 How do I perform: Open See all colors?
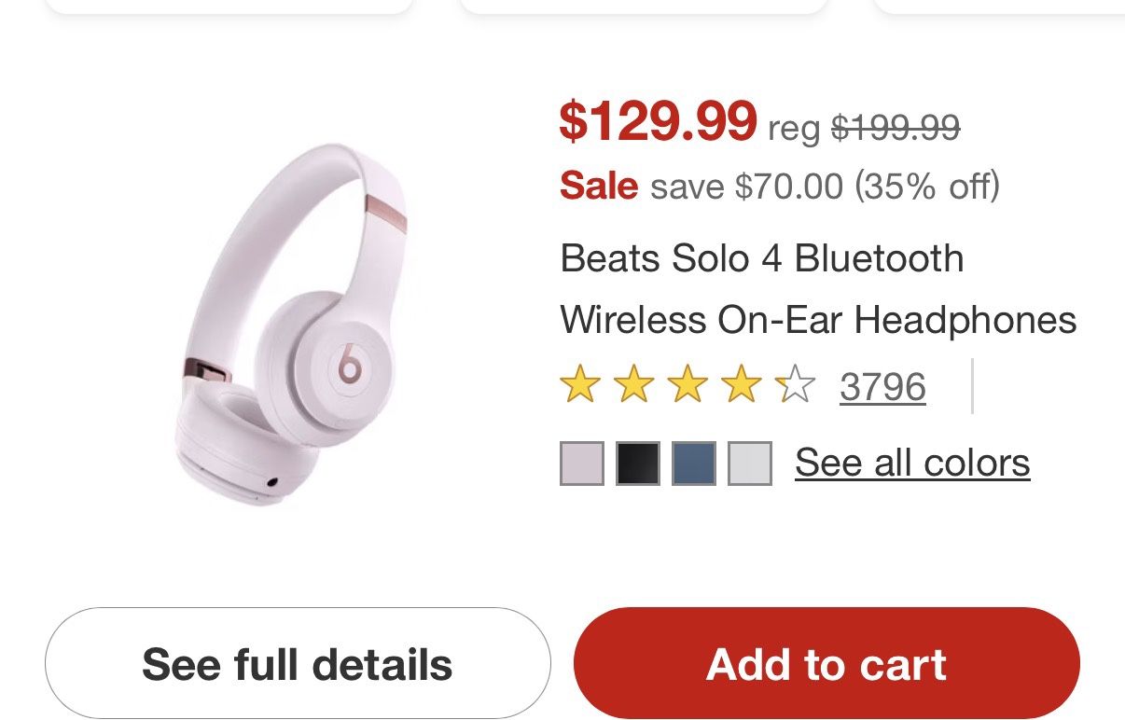911,462
